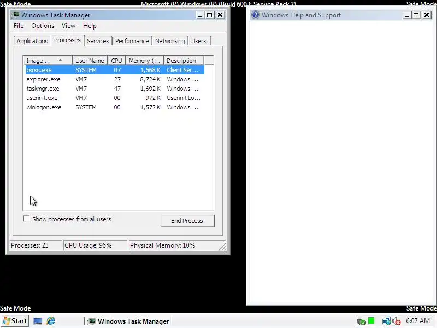Click the Processes: 23 status entry
The image size is (437, 328).
pos(36,245)
